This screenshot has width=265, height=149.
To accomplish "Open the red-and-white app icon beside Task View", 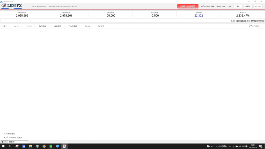I will [17, 146].
